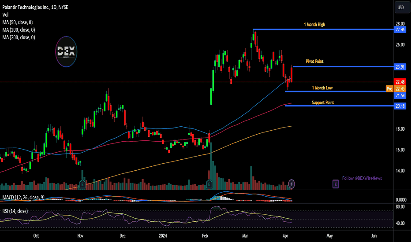This screenshot has height=242, width=411.
Task: Click the November earnings E marker
Action: coord(82,184)
